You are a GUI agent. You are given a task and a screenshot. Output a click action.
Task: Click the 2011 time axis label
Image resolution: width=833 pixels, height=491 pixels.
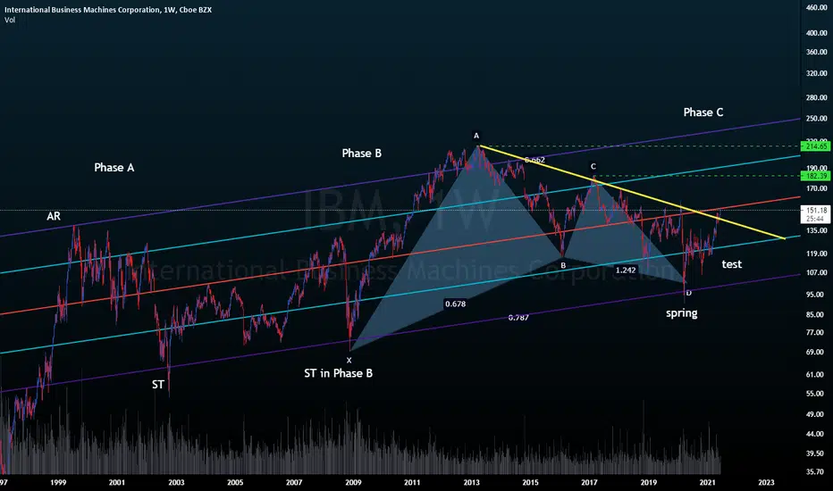412,482
